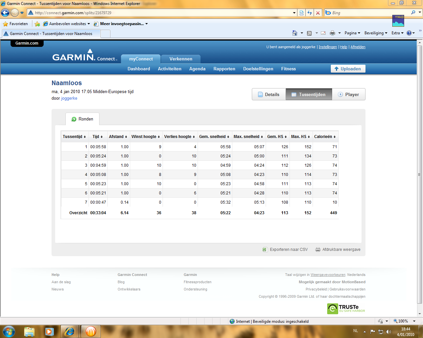Screen dimensions: 423x338
Task: Click the Instellingen link
Action: click(328, 47)
